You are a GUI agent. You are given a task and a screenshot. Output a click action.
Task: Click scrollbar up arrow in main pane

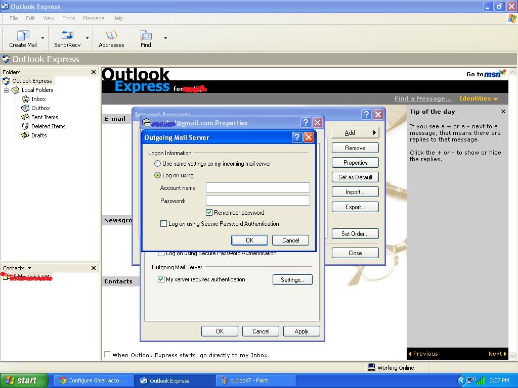(x=513, y=72)
